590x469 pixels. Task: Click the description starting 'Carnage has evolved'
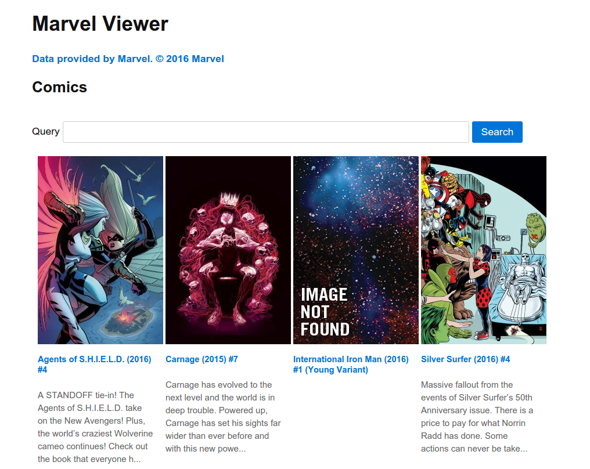pos(223,417)
